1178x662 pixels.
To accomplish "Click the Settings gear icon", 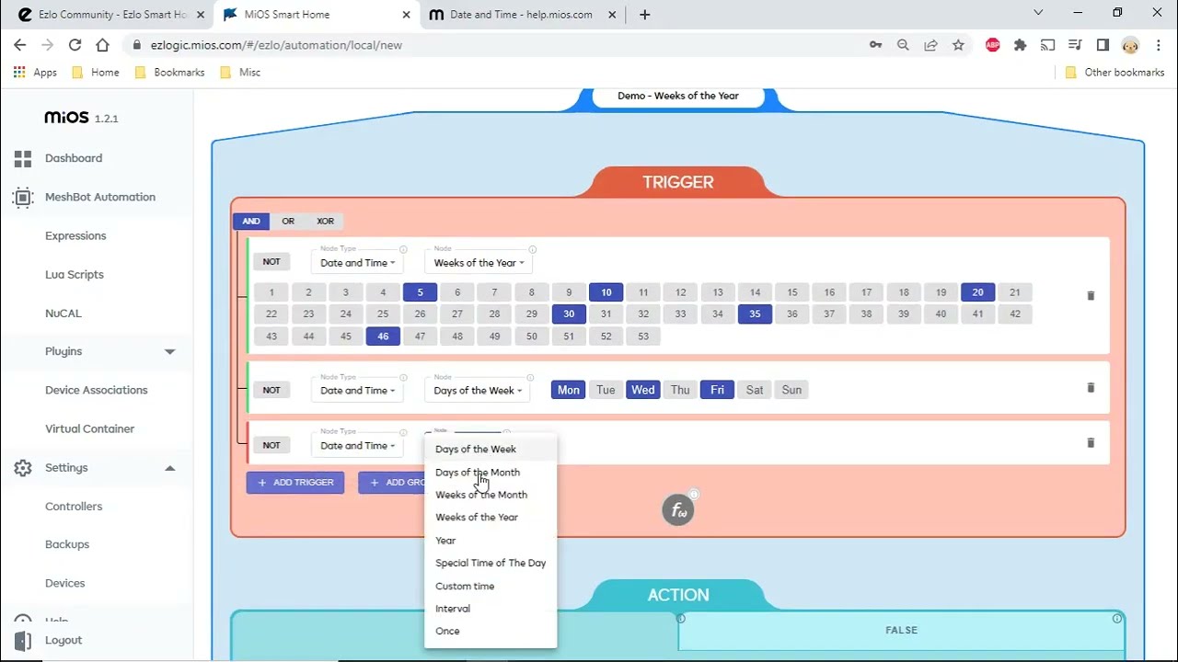I will (23, 468).
